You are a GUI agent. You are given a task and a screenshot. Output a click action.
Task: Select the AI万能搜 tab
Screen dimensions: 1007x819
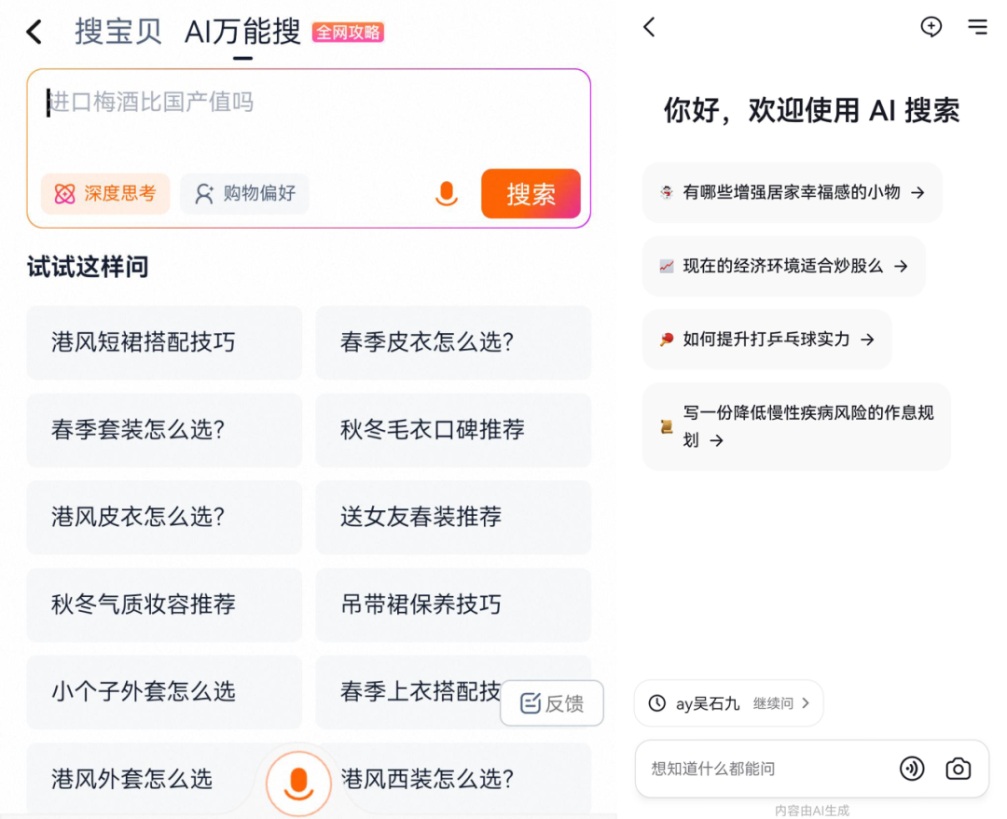(x=242, y=32)
